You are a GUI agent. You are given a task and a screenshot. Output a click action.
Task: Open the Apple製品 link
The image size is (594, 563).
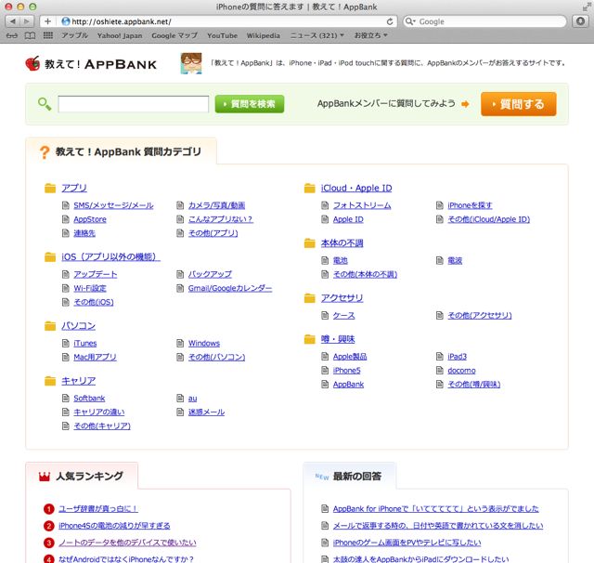(350, 357)
